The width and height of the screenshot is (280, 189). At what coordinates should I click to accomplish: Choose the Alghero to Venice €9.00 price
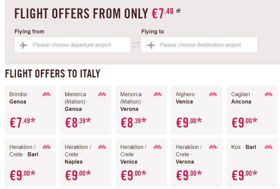(189, 122)
